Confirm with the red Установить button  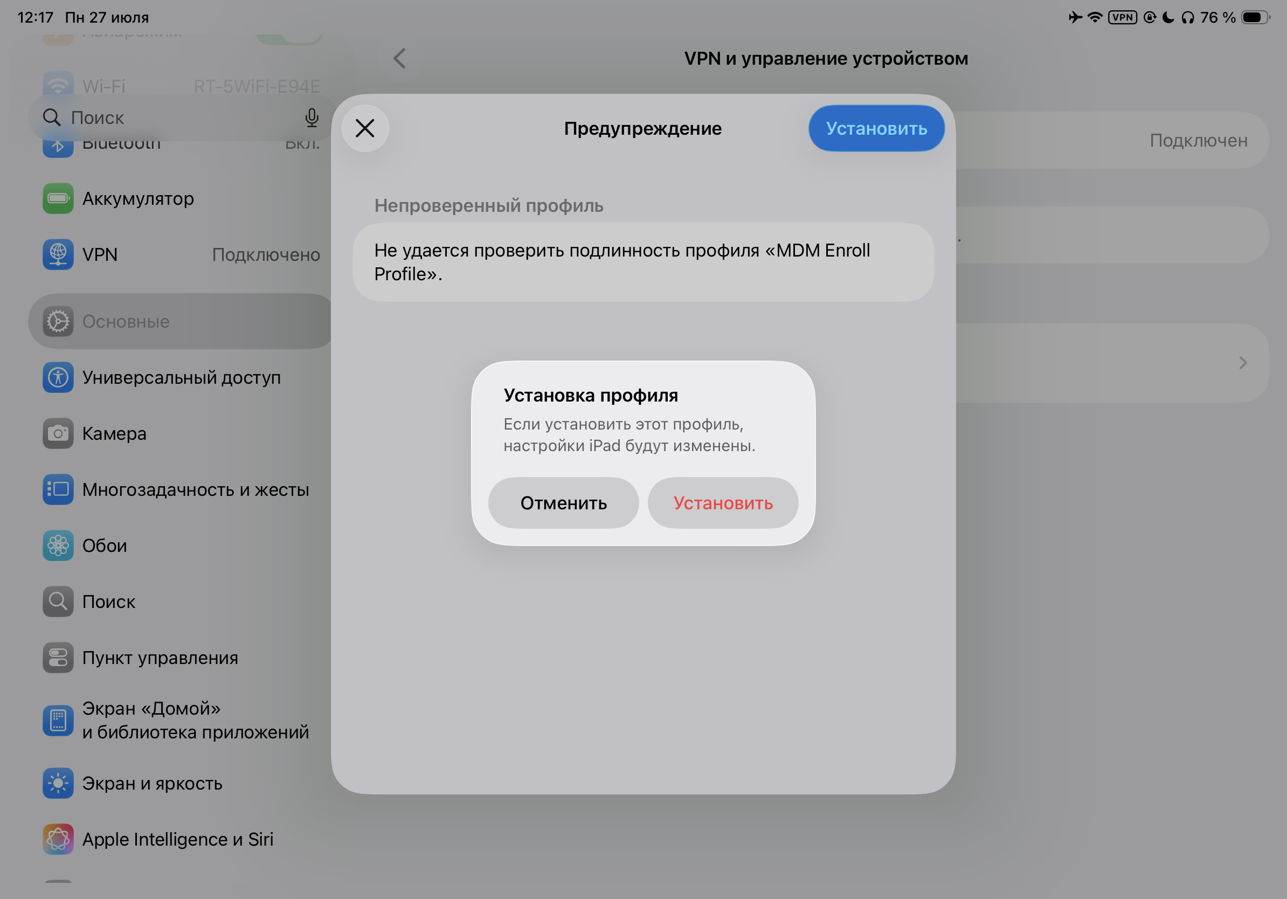(x=723, y=503)
